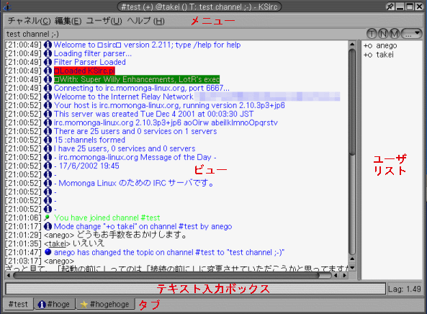
Task: Open the チャネル(C) menu
Action: 29,21
